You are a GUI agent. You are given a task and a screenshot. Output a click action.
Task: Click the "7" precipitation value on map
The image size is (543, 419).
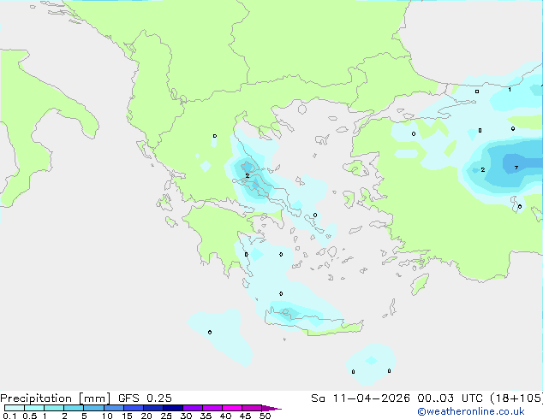click(516, 168)
